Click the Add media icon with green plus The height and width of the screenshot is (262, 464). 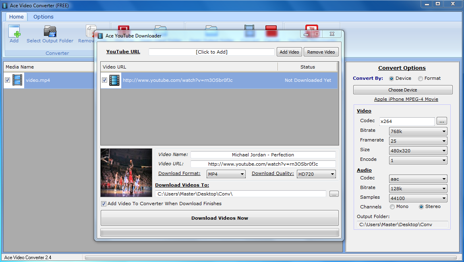(x=14, y=32)
